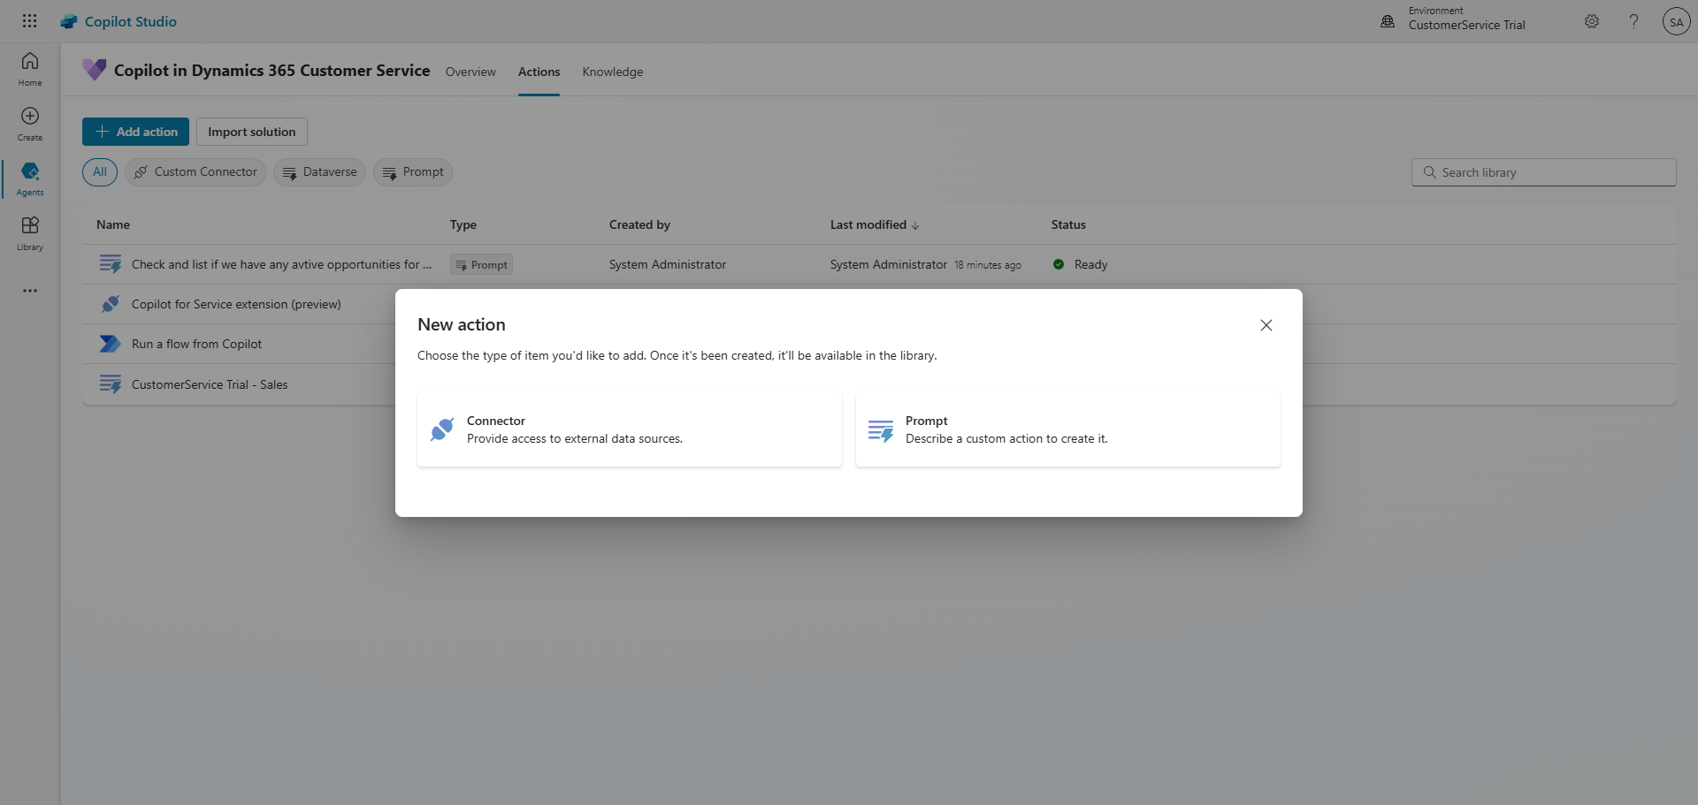
Task: Click inside the Search library field
Action: (1543, 171)
